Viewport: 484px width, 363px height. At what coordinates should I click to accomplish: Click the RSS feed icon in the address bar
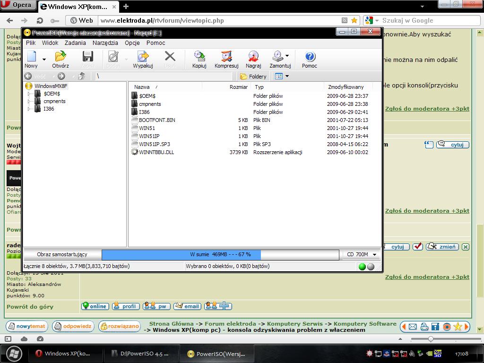pos(345,21)
